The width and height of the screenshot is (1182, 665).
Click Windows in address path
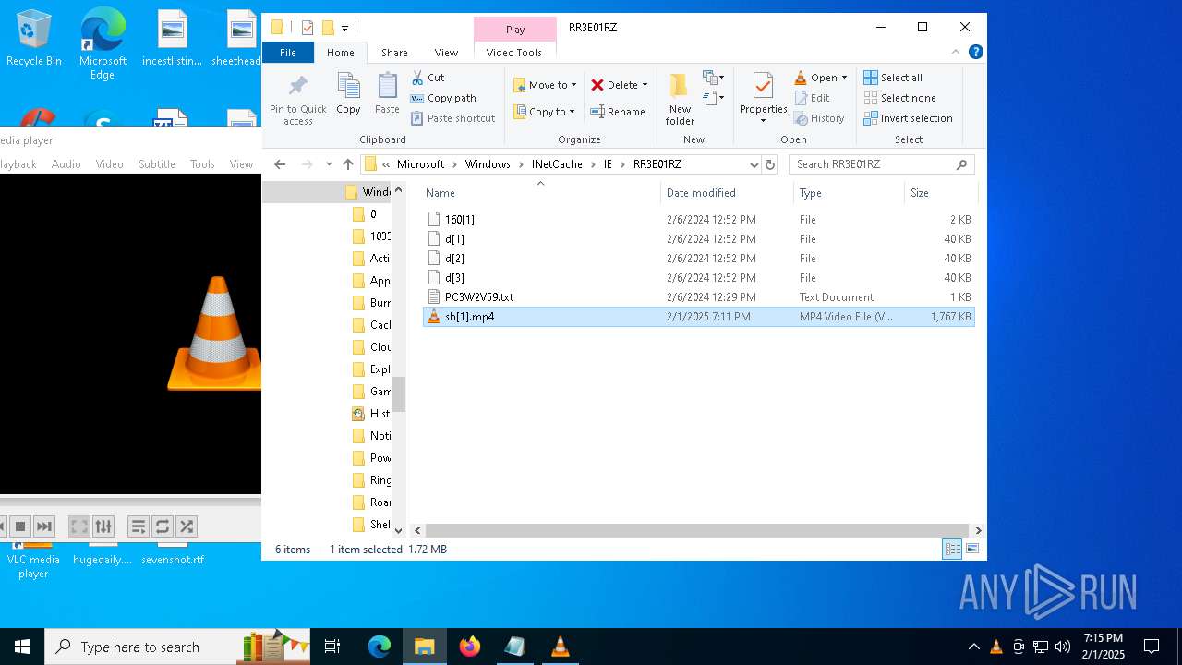[x=488, y=164]
